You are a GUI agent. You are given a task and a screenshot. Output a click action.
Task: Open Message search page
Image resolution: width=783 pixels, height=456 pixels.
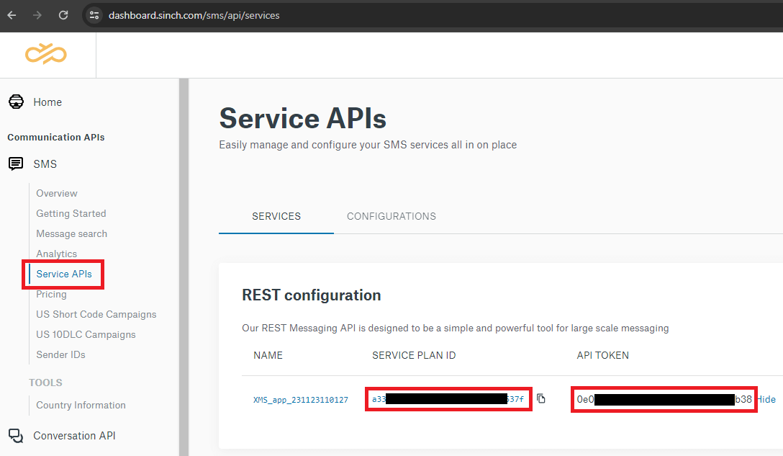click(x=71, y=233)
